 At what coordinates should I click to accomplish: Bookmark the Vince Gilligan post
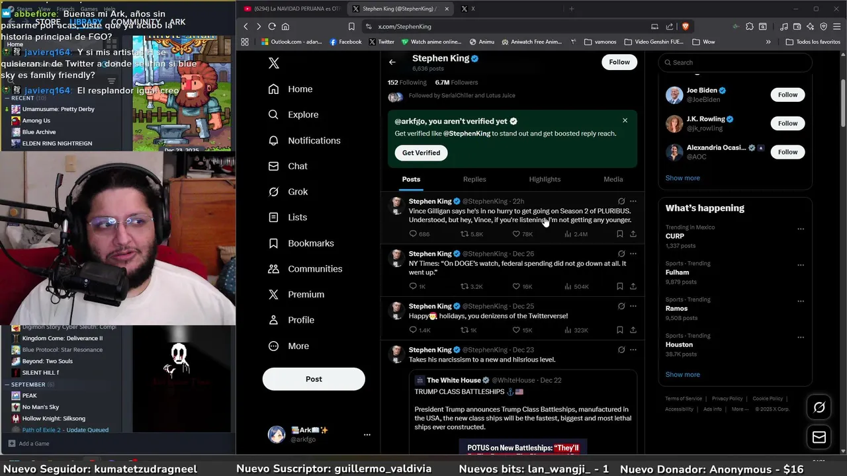click(619, 234)
